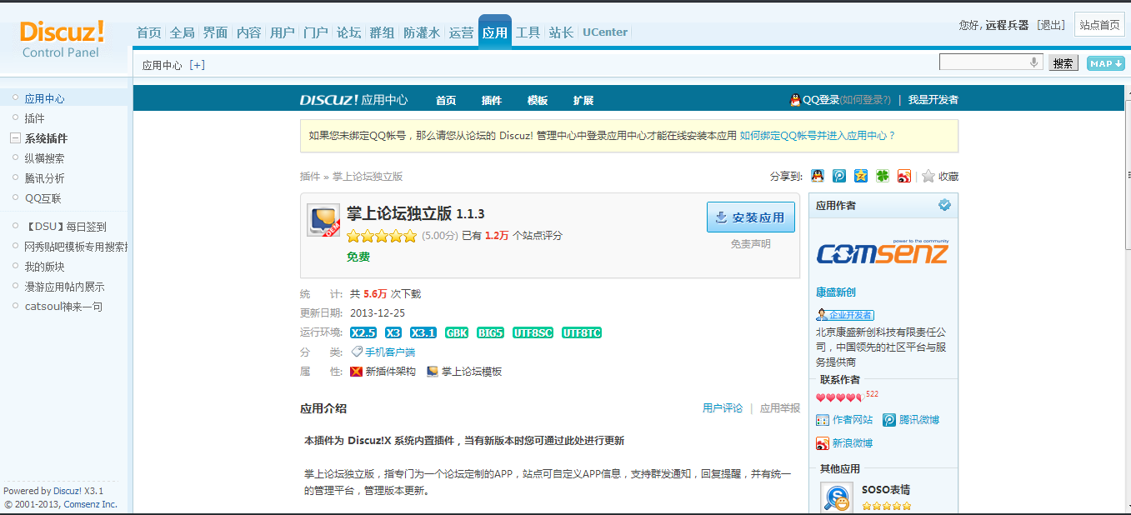Click the Discuz! Control Panel logo
This screenshot has width=1131, height=515.
[62, 39]
